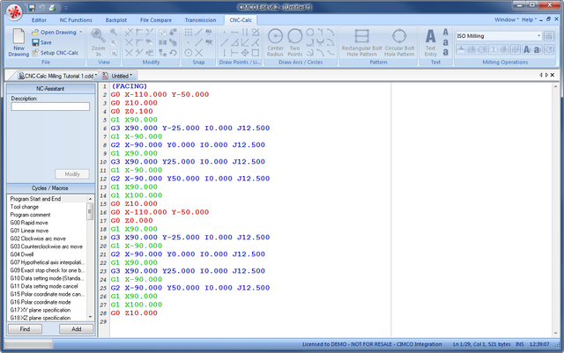Click the last Milling Operations icon

[x=549, y=49]
